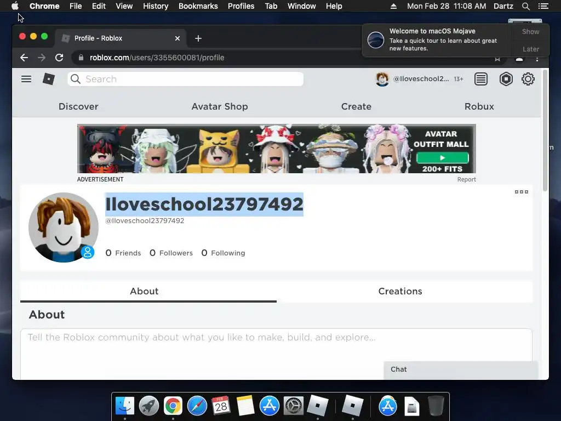Open Finder from the Dock

pos(125,406)
